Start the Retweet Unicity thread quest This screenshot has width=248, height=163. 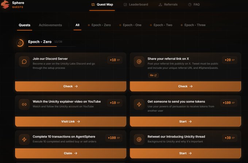point(185,153)
